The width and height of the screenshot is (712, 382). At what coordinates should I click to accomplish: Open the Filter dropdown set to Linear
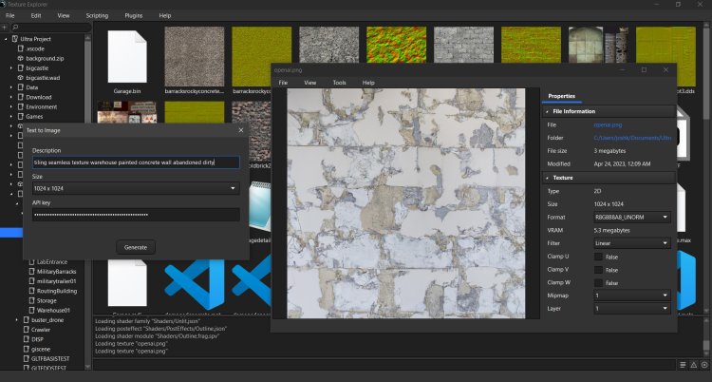(631, 243)
